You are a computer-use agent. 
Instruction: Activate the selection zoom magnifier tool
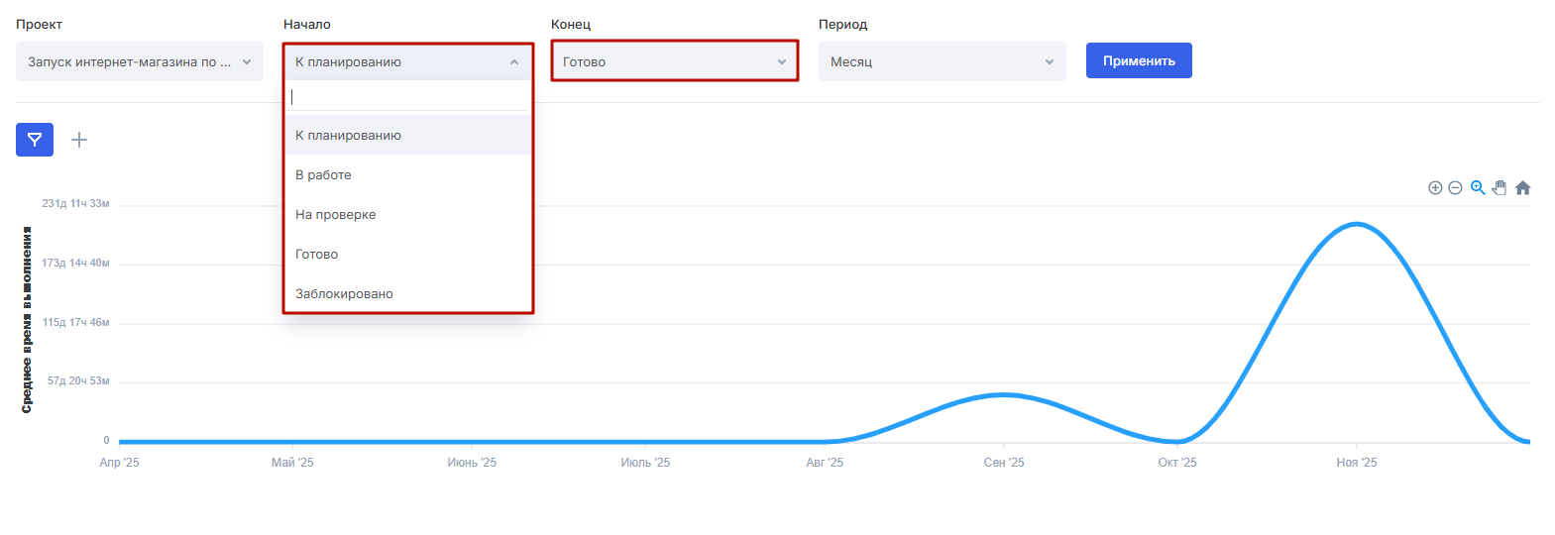[1478, 188]
